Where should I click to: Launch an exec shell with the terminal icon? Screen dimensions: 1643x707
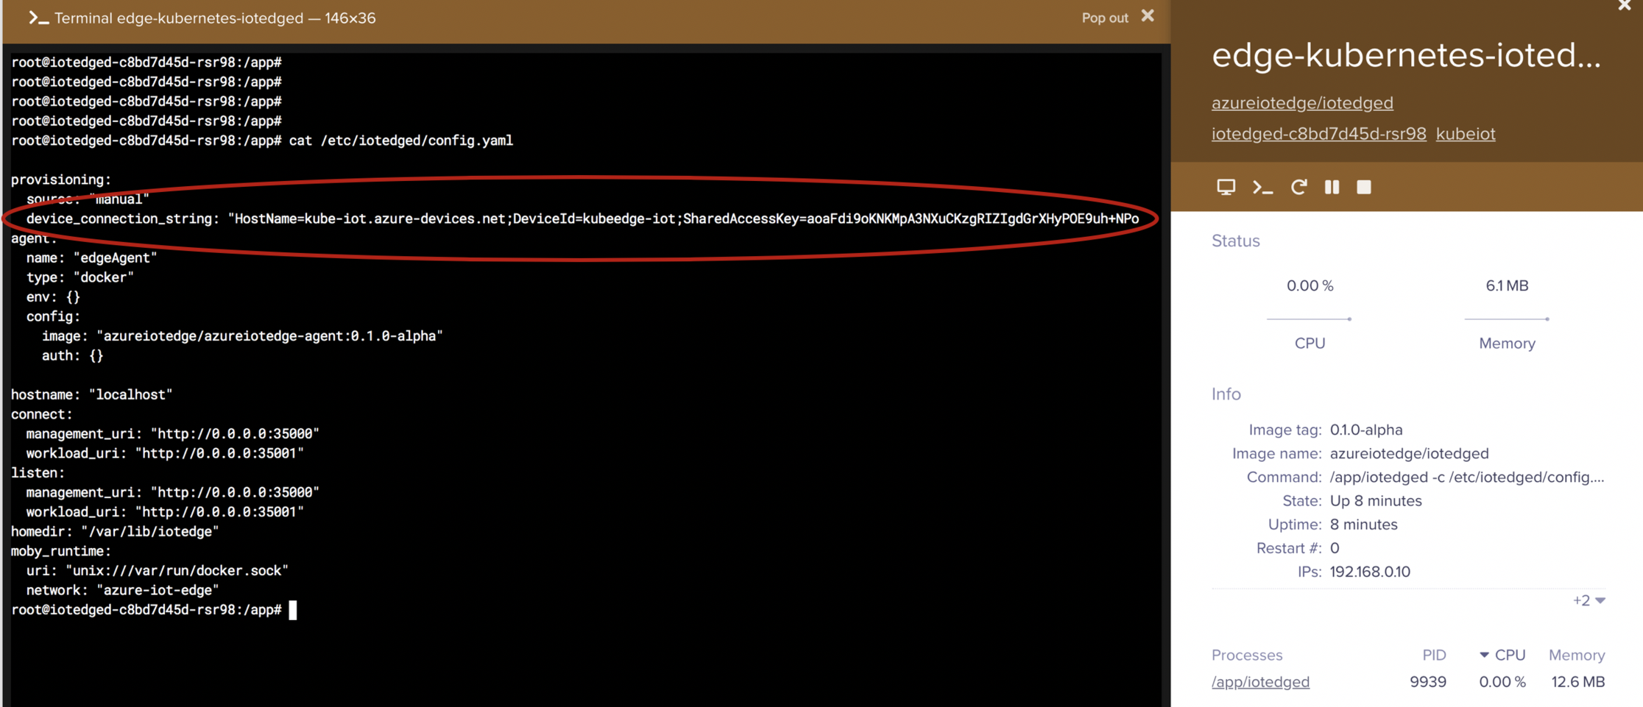click(1262, 187)
